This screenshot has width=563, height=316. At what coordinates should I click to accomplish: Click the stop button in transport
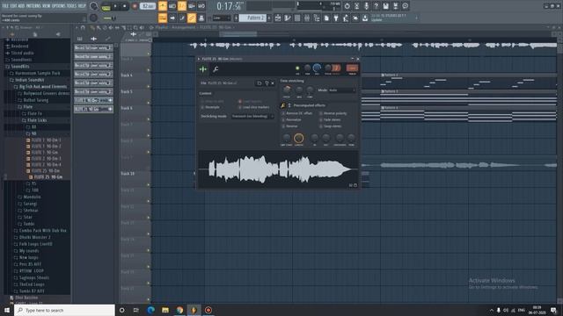[125, 6]
